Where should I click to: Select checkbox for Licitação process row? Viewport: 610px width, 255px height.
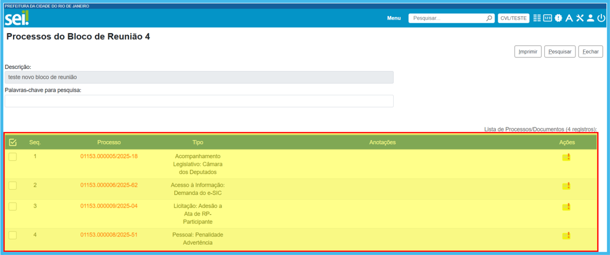[13, 206]
